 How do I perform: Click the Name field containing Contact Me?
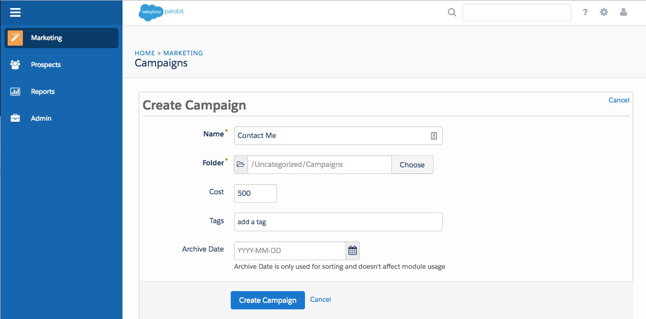tap(339, 136)
